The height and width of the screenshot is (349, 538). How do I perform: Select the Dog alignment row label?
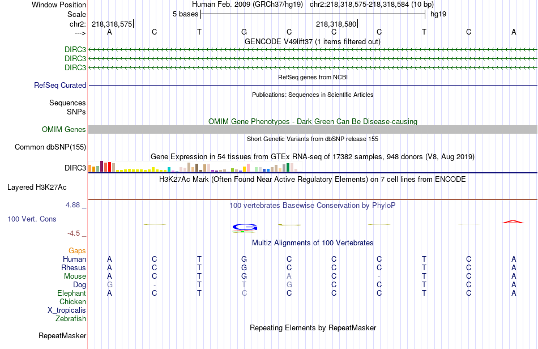(79, 285)
